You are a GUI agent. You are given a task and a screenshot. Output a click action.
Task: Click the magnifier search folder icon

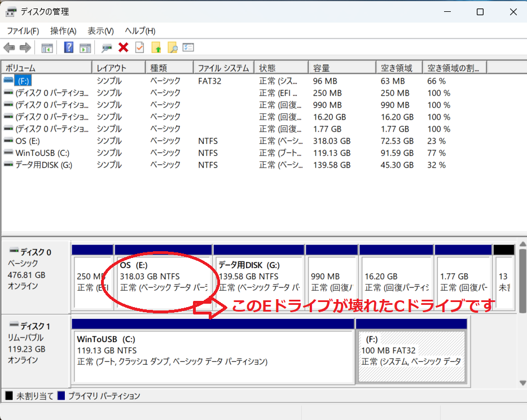pos(172,48)
